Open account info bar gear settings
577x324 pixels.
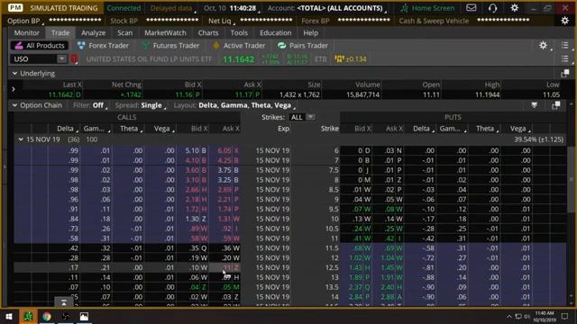[x=565, y=21]
